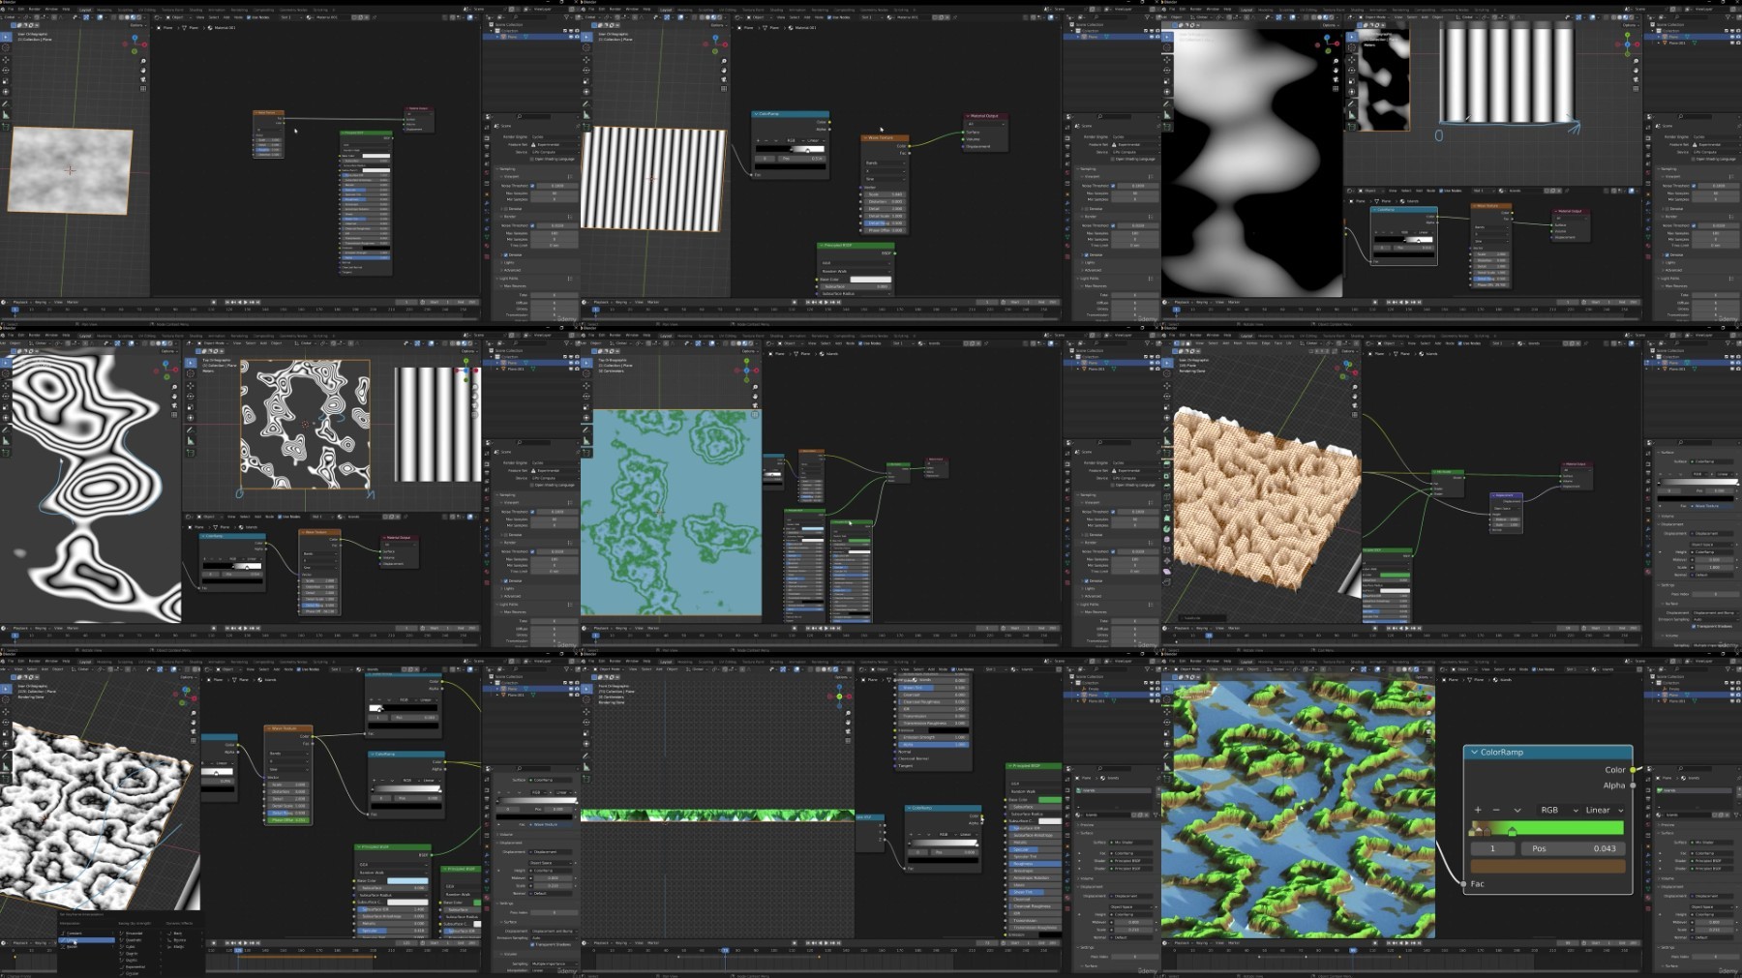1742x978 pixels.
Task: Hide Plane via outliner eye, top-left window
Action: (571, 37)
